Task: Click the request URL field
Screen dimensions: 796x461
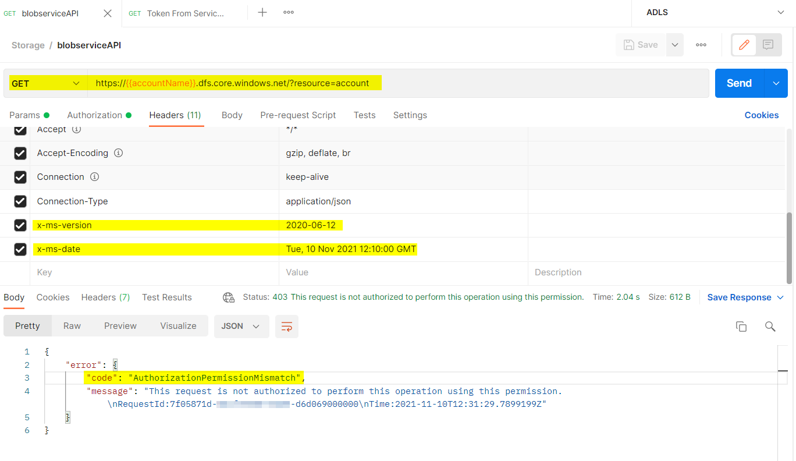Action: 398,83
